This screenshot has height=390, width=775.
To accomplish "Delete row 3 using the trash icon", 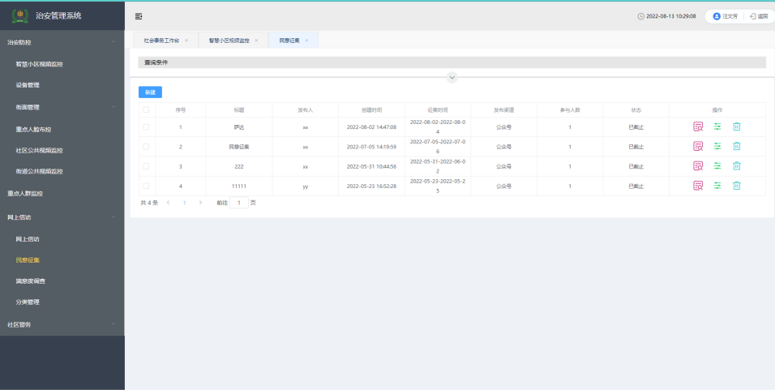I will (737, 166).
